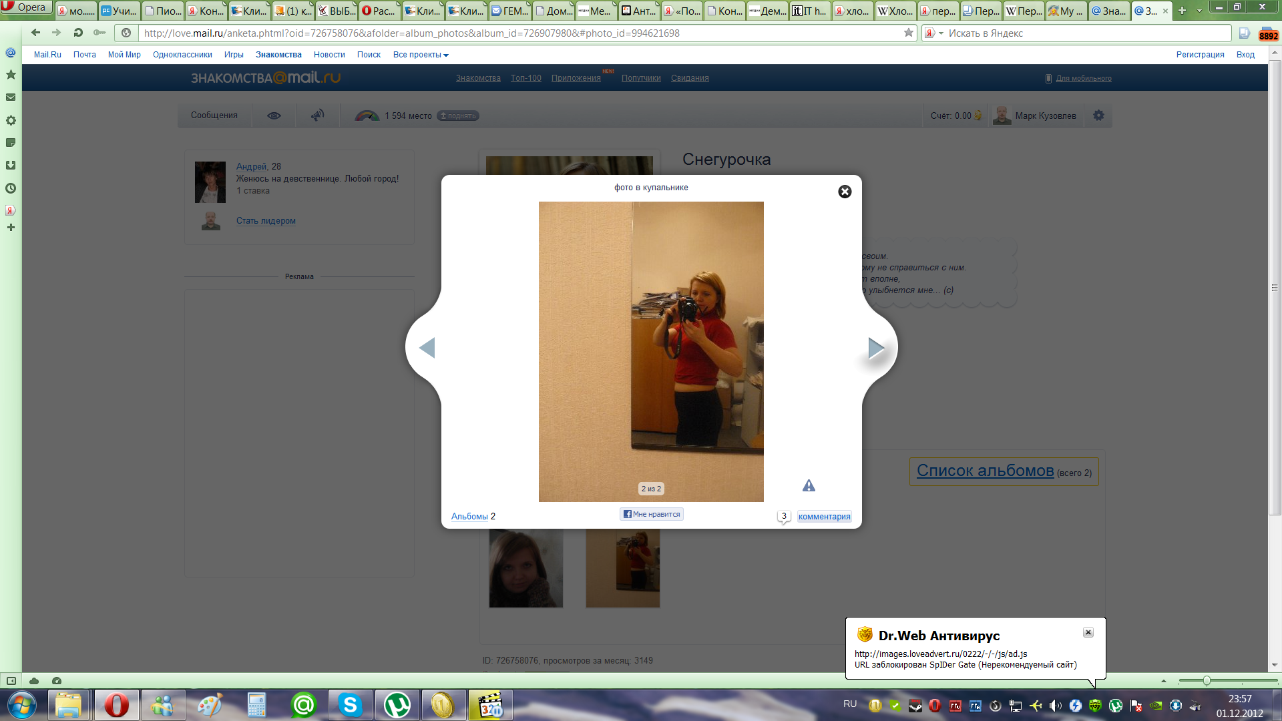Image resolution: width=1282 pixels, height=721 pixels.
Task: Click the eye icon for profile visitors
Action: click(274, 115)
